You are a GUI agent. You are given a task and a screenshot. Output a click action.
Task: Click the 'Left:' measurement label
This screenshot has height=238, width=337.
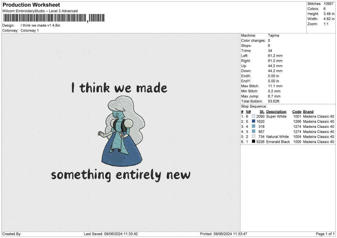click(245, 56)
